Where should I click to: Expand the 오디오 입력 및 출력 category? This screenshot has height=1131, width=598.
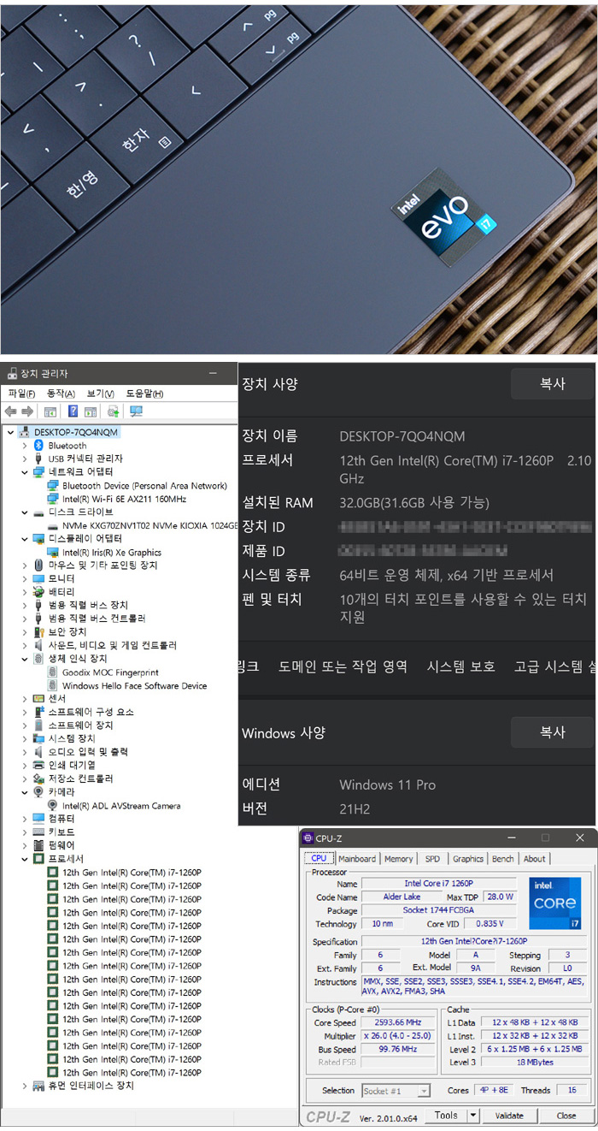(x=26, y=752)
